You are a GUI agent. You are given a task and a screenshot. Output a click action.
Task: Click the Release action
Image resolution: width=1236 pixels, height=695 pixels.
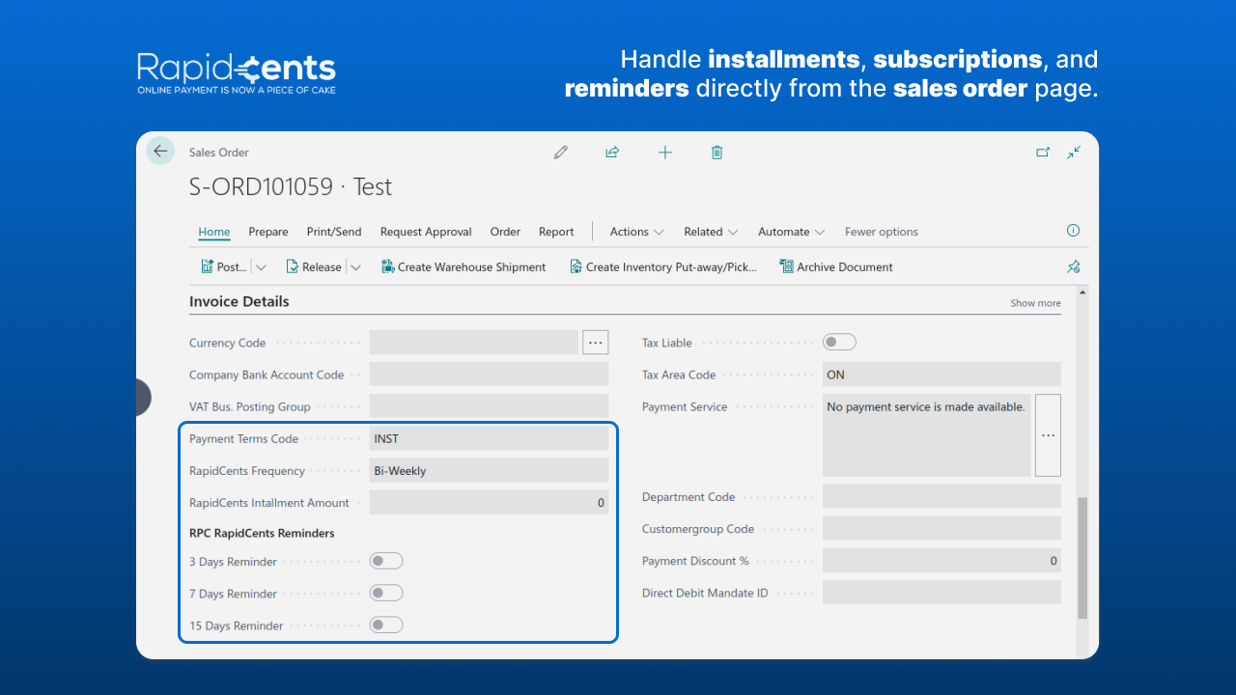pyautogui.click(x=314, y=267)
